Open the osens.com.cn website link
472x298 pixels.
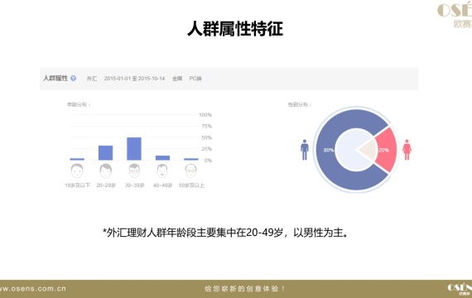click(33, 289)
